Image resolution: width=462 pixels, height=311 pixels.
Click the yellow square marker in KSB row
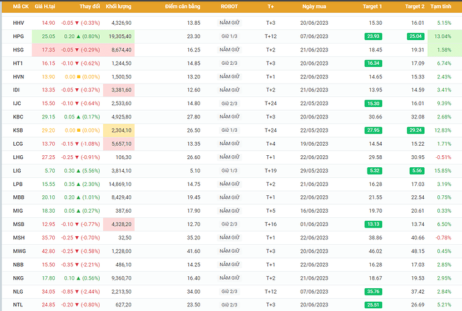(x=78, y=130)
